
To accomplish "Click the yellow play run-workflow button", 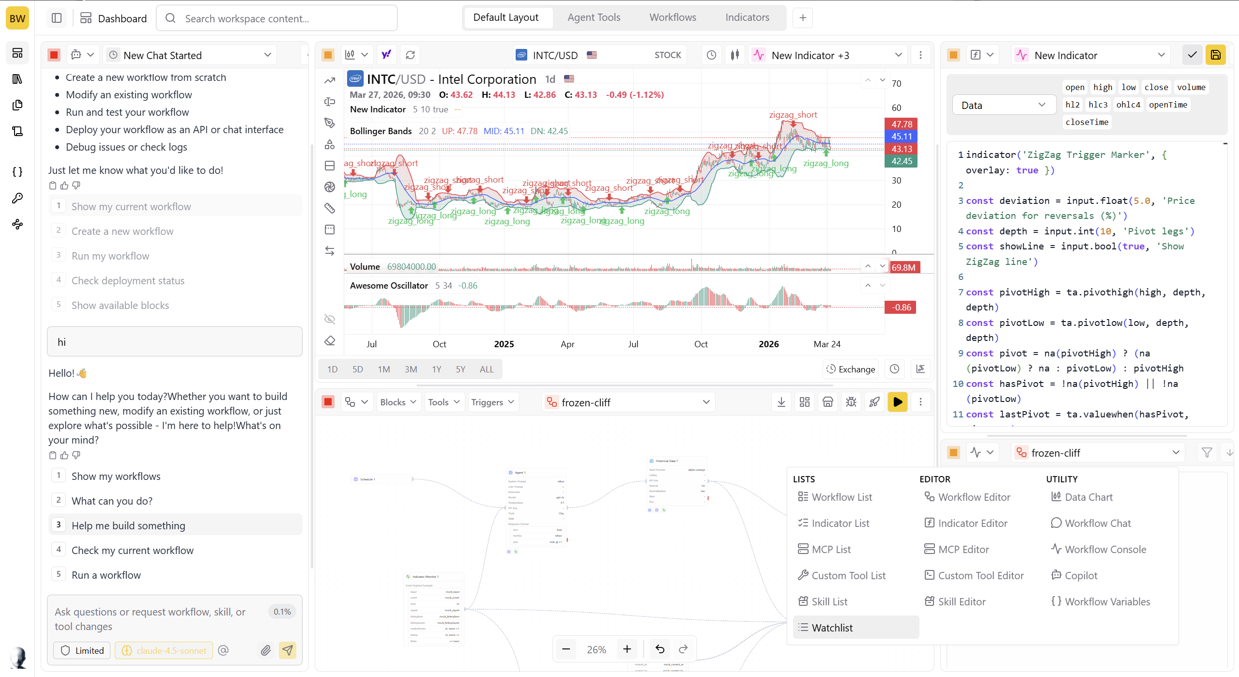I will tap(897, 402).
